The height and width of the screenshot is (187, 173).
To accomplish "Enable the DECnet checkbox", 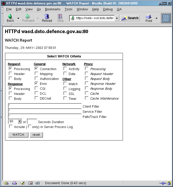I will pos(37,98).
